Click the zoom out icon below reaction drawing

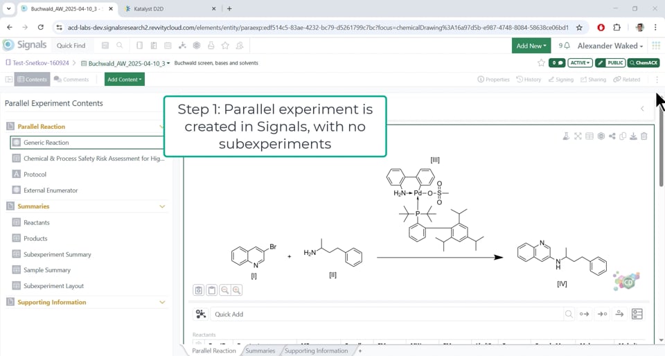[224, 290]
